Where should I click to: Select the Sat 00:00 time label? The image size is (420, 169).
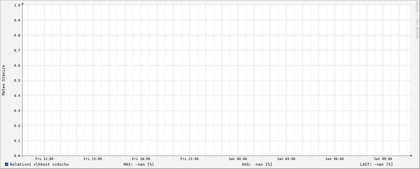[238, 159]
